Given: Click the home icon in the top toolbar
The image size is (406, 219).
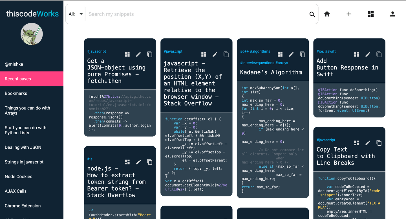Looking at the screenshot, I should tap(327, 14).
